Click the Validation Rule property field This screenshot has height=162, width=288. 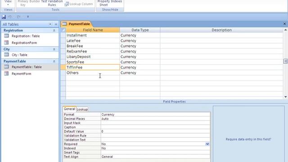[155, 135]
